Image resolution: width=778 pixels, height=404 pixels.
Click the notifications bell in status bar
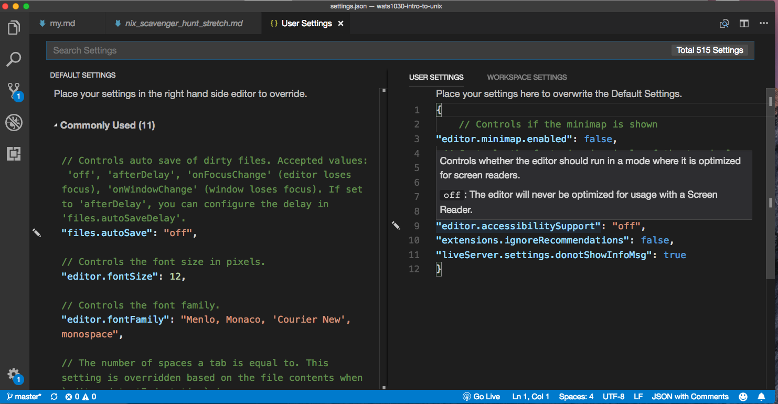coord(761,397)
